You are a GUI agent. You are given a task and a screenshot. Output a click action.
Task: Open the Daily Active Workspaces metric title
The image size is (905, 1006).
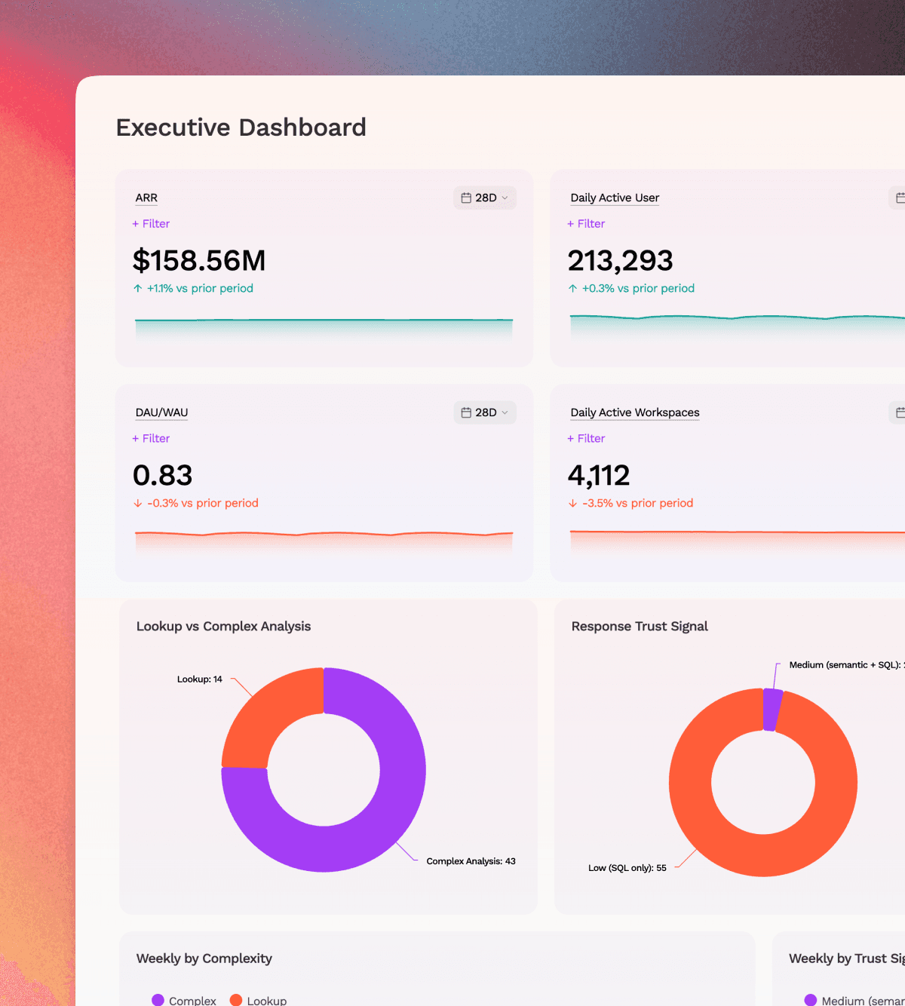[x=635, y=413]
